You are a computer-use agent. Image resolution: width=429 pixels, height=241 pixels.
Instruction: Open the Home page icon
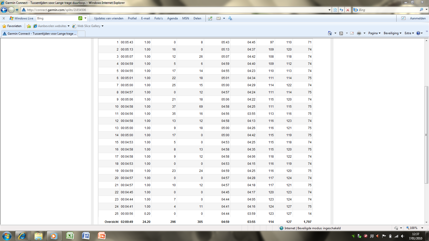(330, 33)
